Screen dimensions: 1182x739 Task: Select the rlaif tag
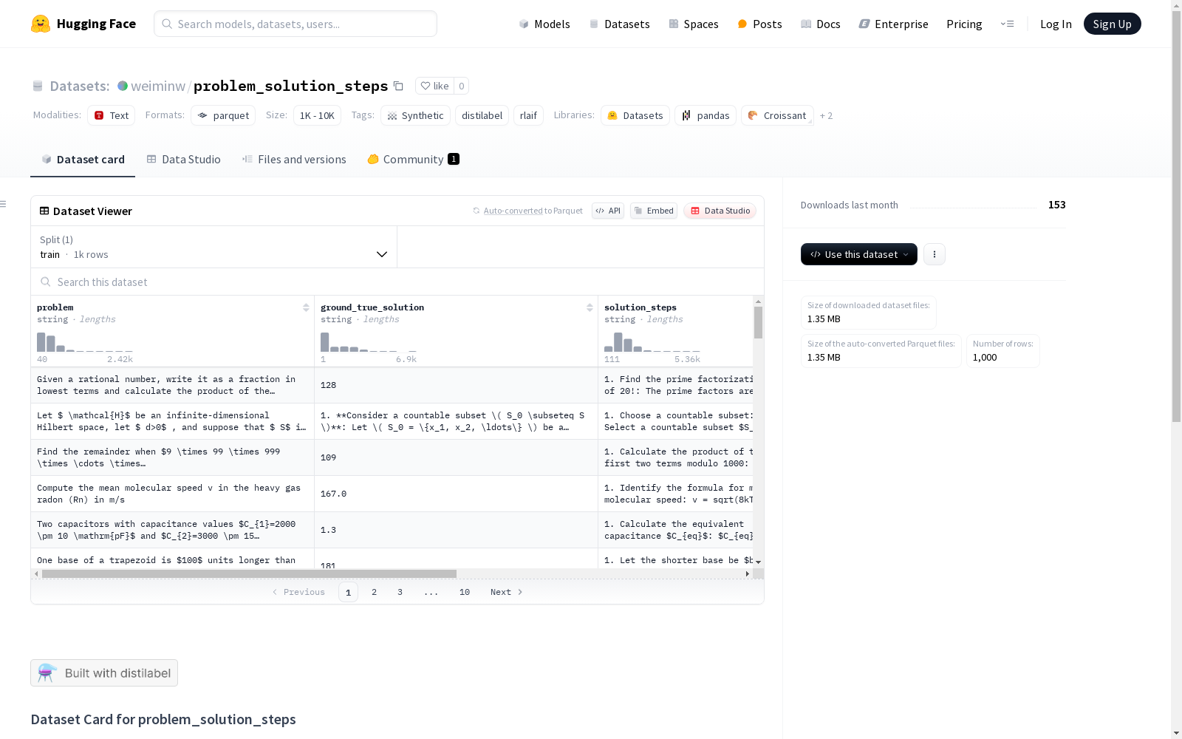(x=528, y=115)
